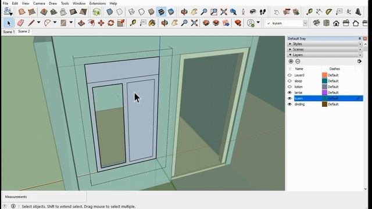Open the 3D Warehouse icon
Screen dimensions: 372x209
click(206, 23)
